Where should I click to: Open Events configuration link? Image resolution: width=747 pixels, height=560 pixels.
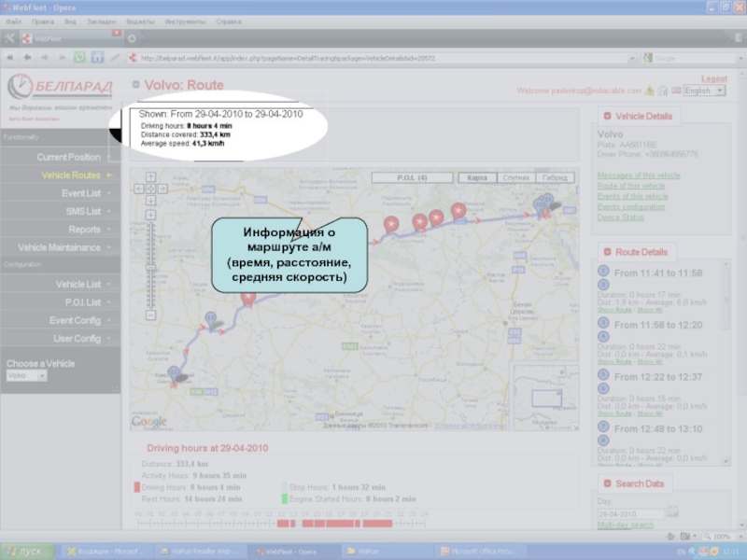tap(631, 206)
